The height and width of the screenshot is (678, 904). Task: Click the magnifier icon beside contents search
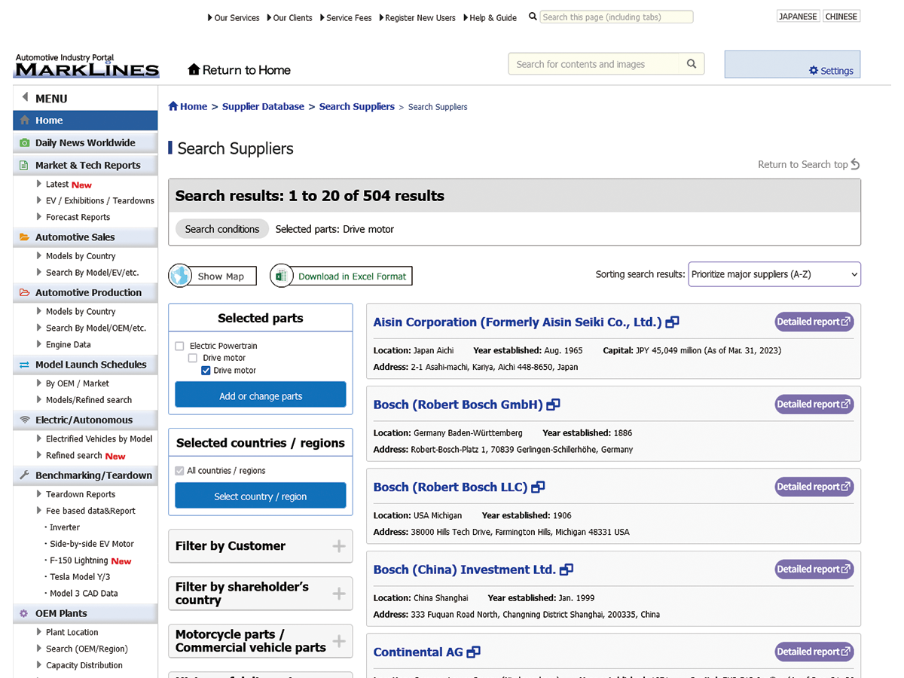(692, 64)
